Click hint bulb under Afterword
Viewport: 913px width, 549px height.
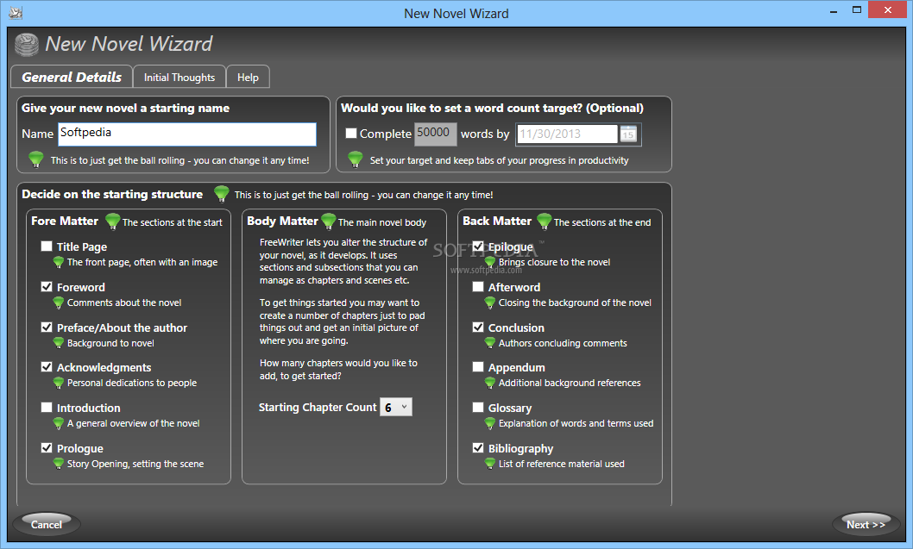click(x=489, y=303)
